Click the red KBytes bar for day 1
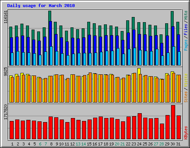The height and width of the screenshot is (148, 190). (12, 130)
